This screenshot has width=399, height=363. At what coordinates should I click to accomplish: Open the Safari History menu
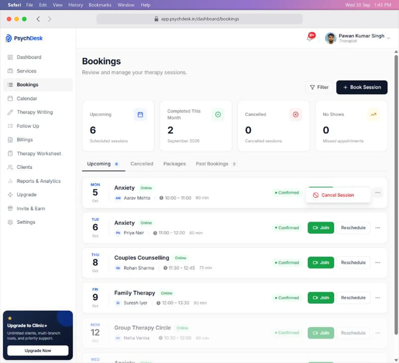click(x=75, y=5)
